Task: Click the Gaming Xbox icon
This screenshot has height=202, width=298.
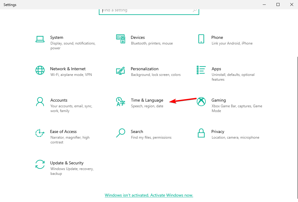Action: pyautogui.click(x=201, y=102)
